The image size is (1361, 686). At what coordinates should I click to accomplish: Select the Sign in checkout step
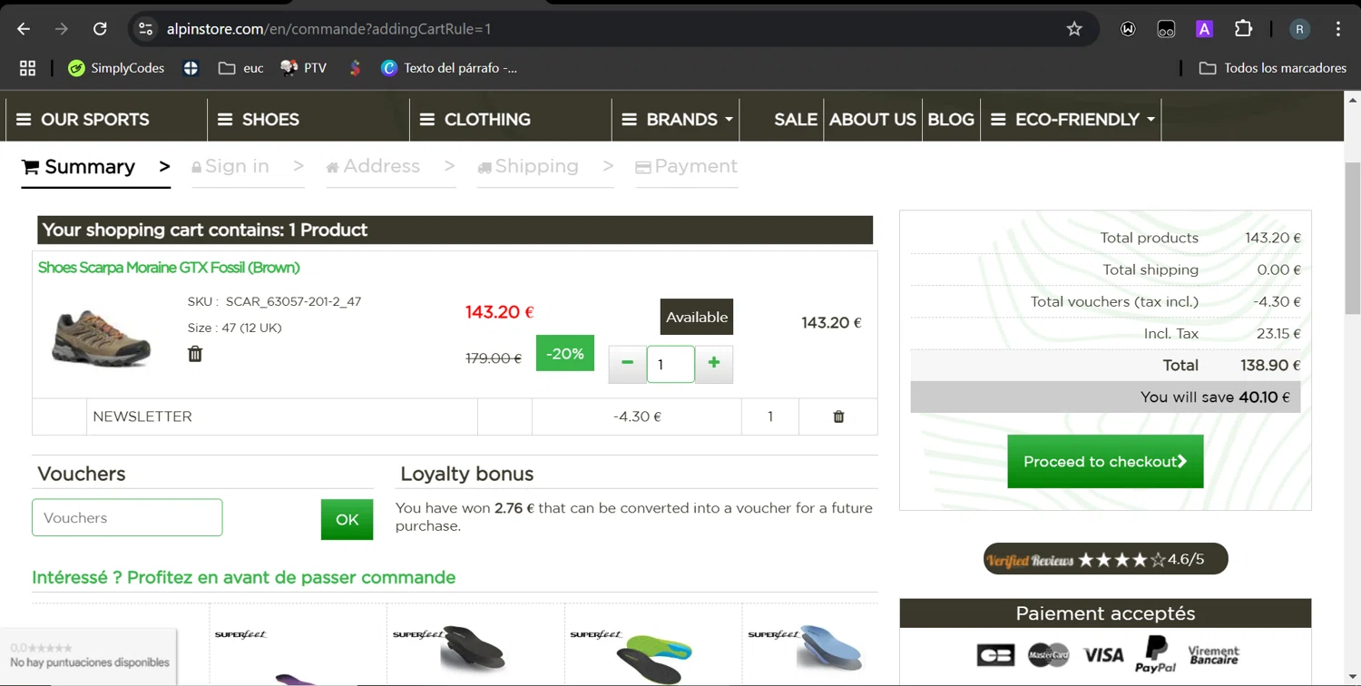coord(247,167)
